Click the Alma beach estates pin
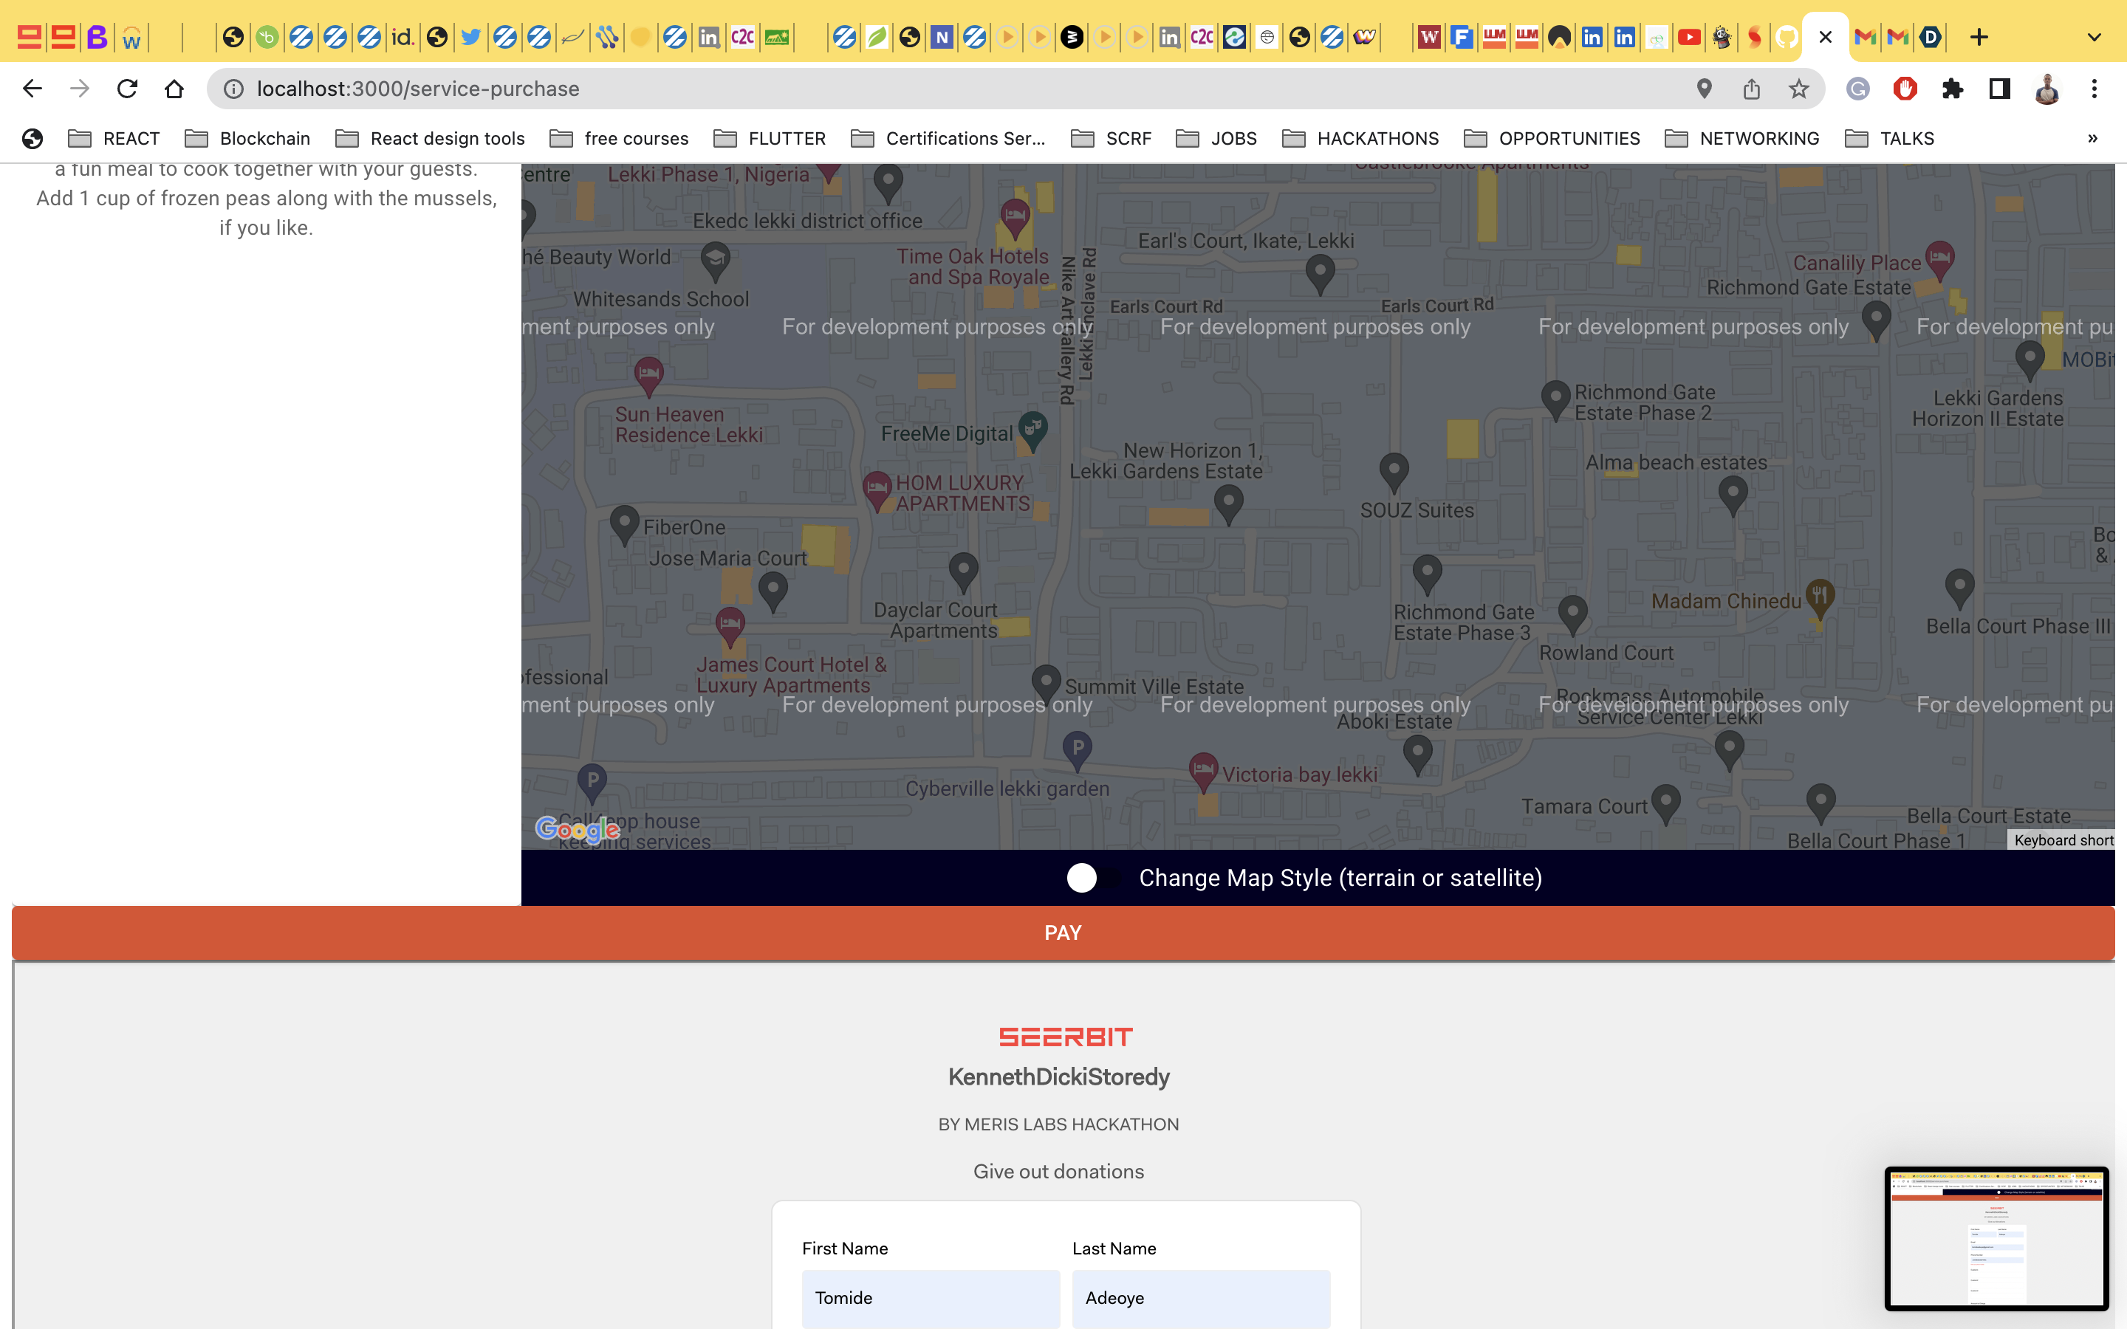2127x1329 pixels. [1733, 495]
